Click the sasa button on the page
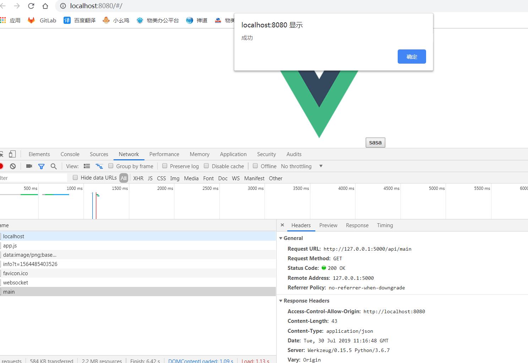The width and height of the screenshot is (528, 363). click(x=375, y=143)
